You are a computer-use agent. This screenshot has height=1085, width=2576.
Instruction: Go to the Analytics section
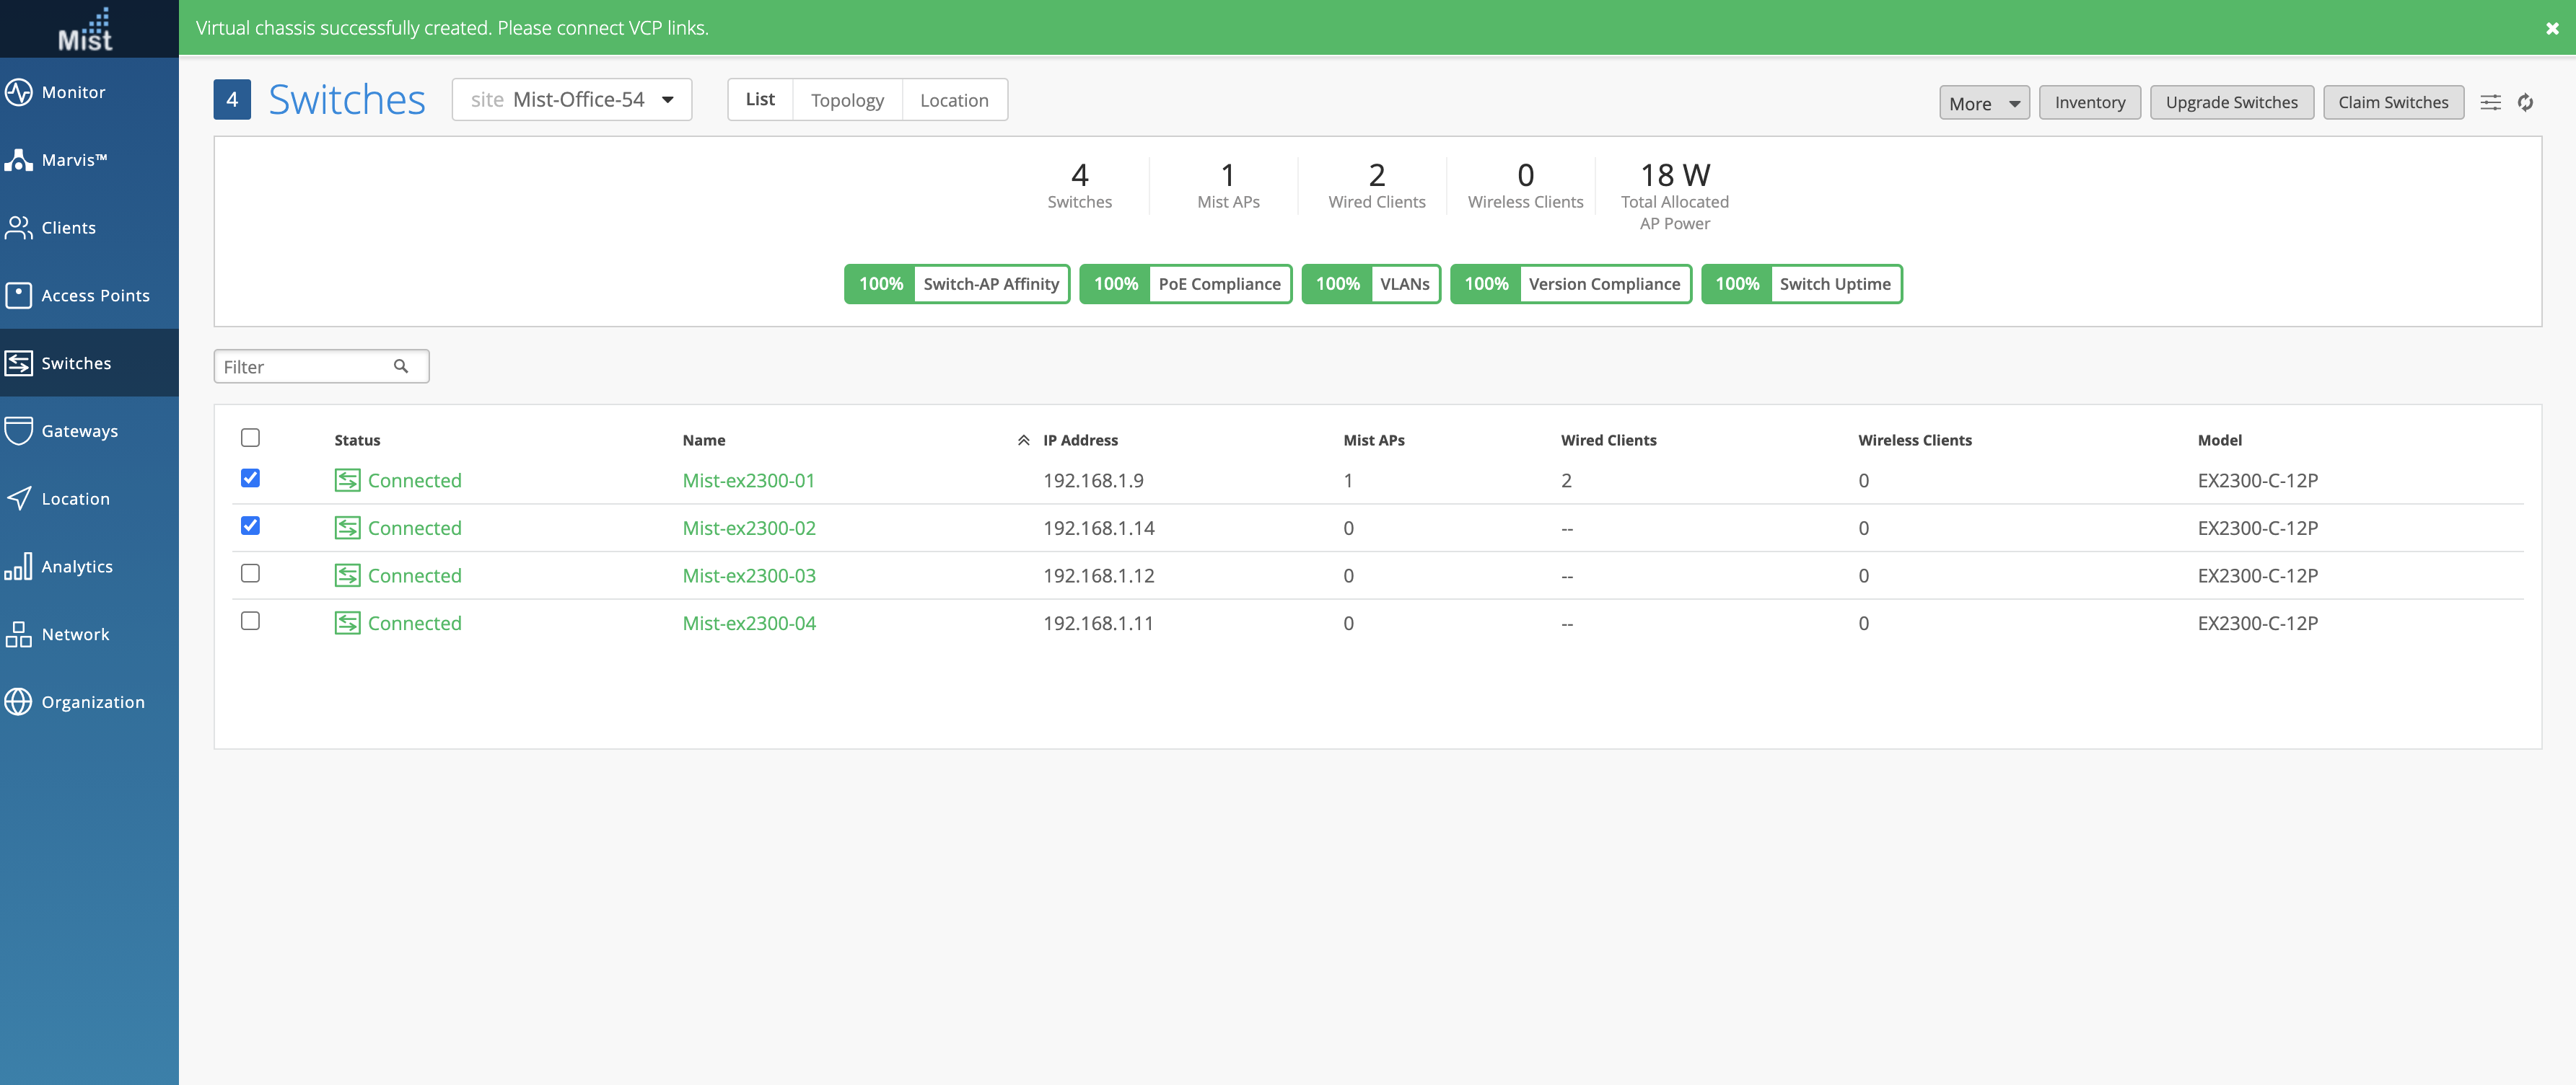[x=76, y=567]
